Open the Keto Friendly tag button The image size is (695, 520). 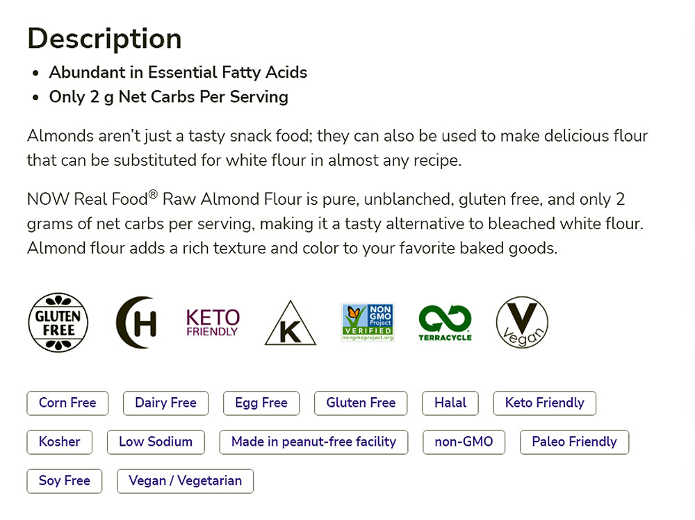click(x=544, y=403)
